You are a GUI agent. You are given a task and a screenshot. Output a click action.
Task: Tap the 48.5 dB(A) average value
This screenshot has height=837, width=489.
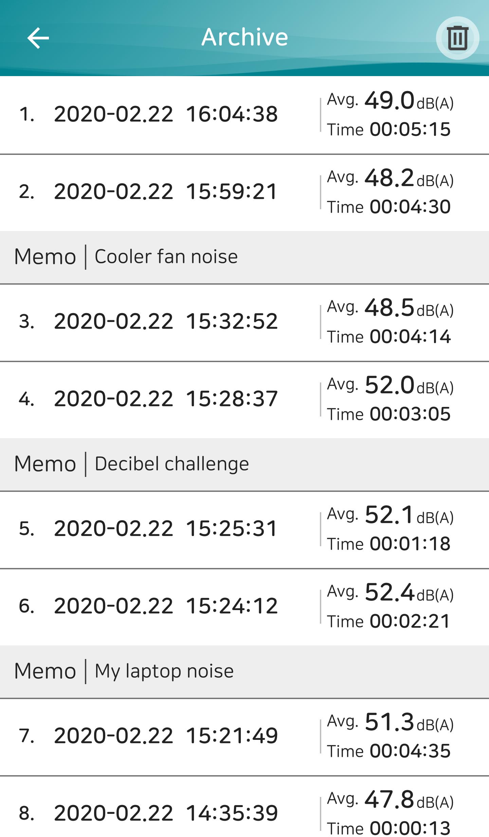[390, 308]
